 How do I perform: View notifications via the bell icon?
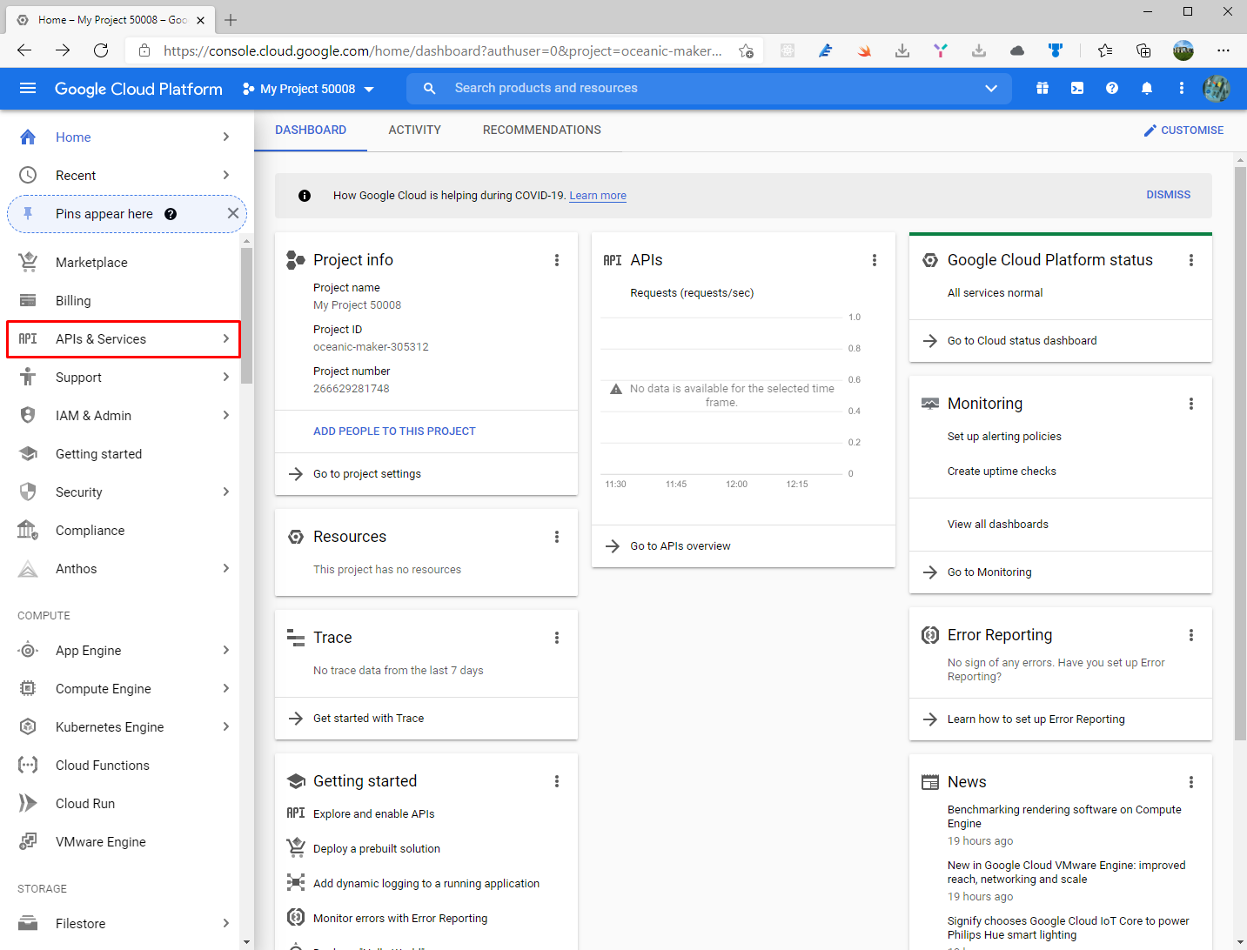point(1147,88)
